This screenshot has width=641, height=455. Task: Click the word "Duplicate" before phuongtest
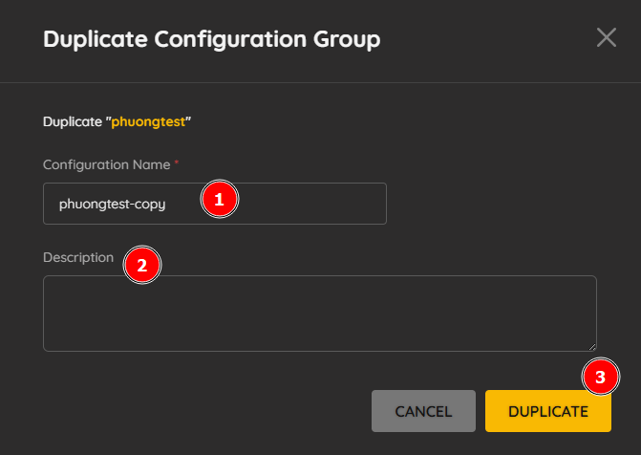click(x=73, y=122)
